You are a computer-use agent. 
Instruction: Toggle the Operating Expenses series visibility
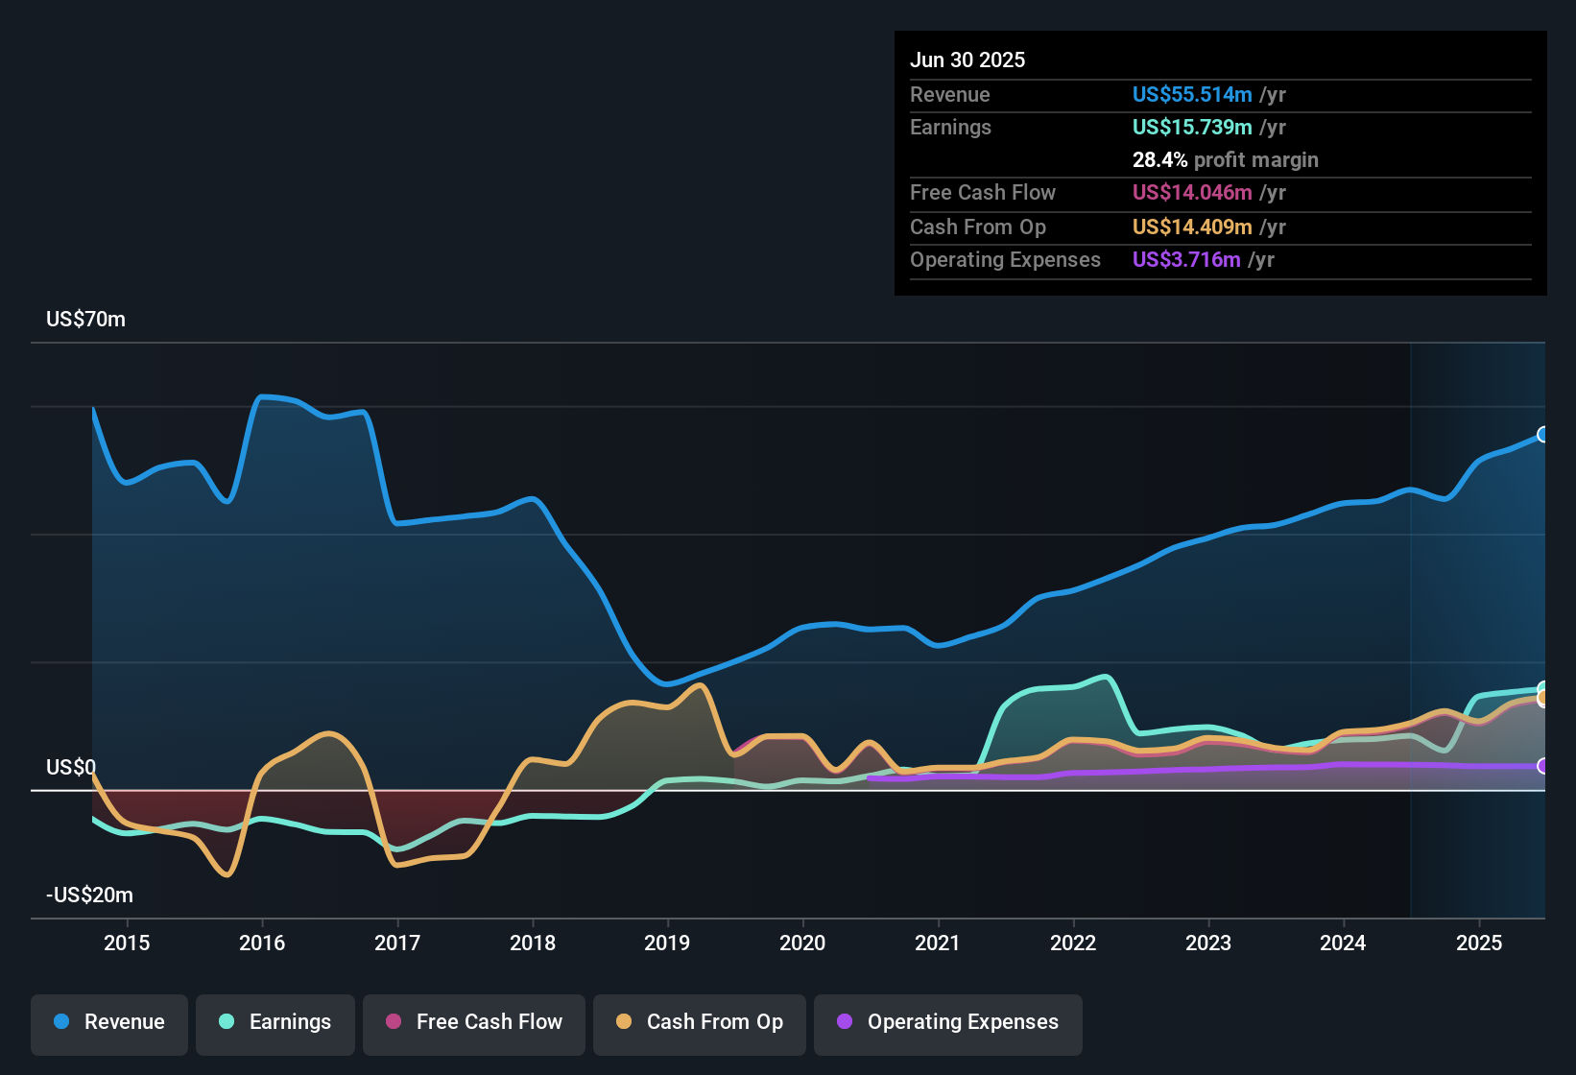coord(948,1024)
